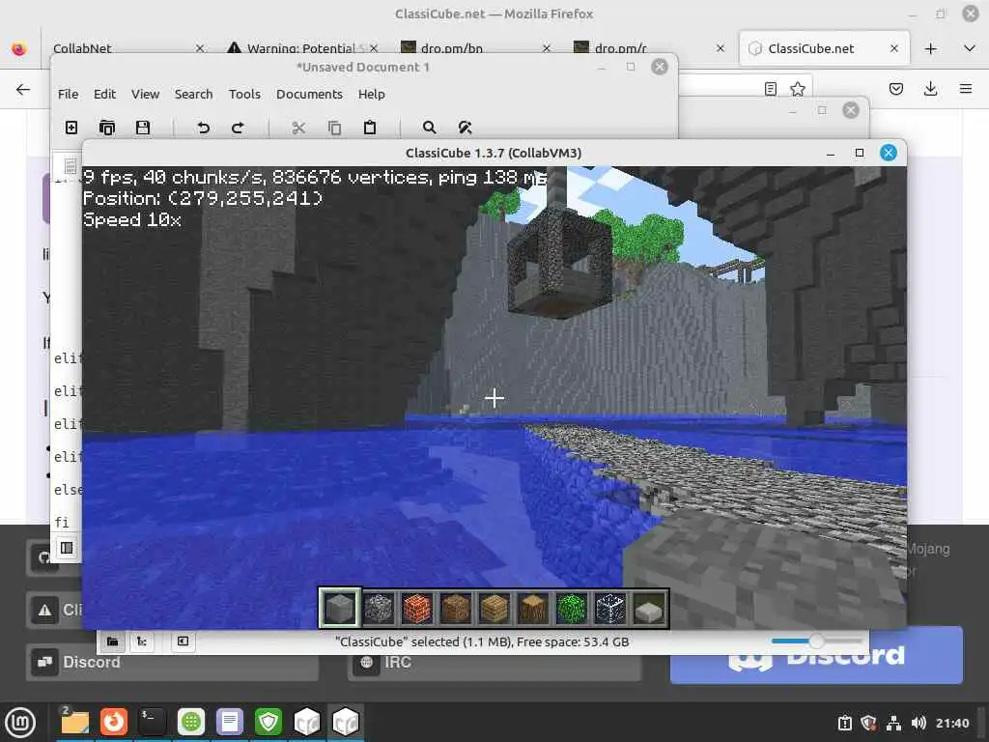989x742 pixels.
Task: Open Find and Replace icon
Action: (x=465, y=128)
